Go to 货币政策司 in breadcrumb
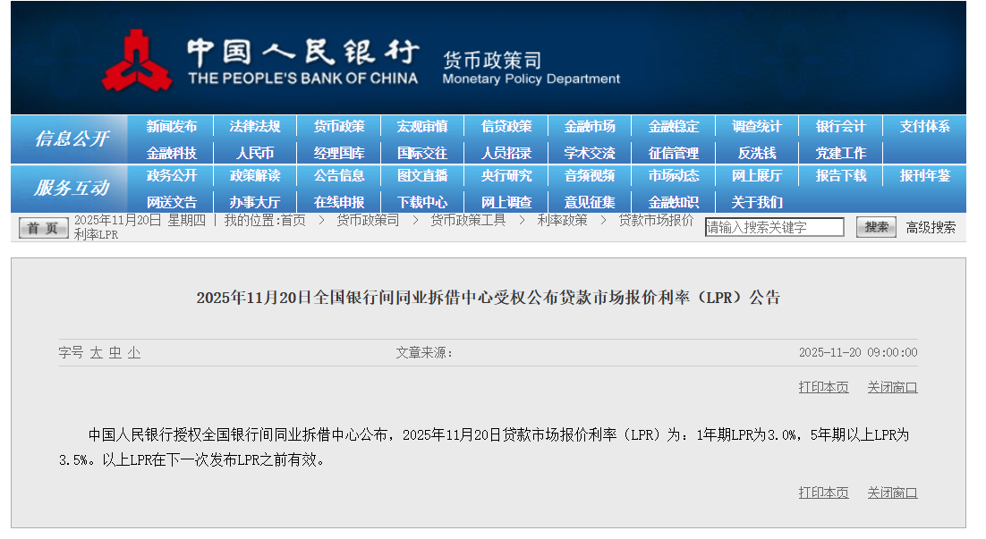This screenshot has height=539, width=986. pyautogui.click(x=368, y=220)
